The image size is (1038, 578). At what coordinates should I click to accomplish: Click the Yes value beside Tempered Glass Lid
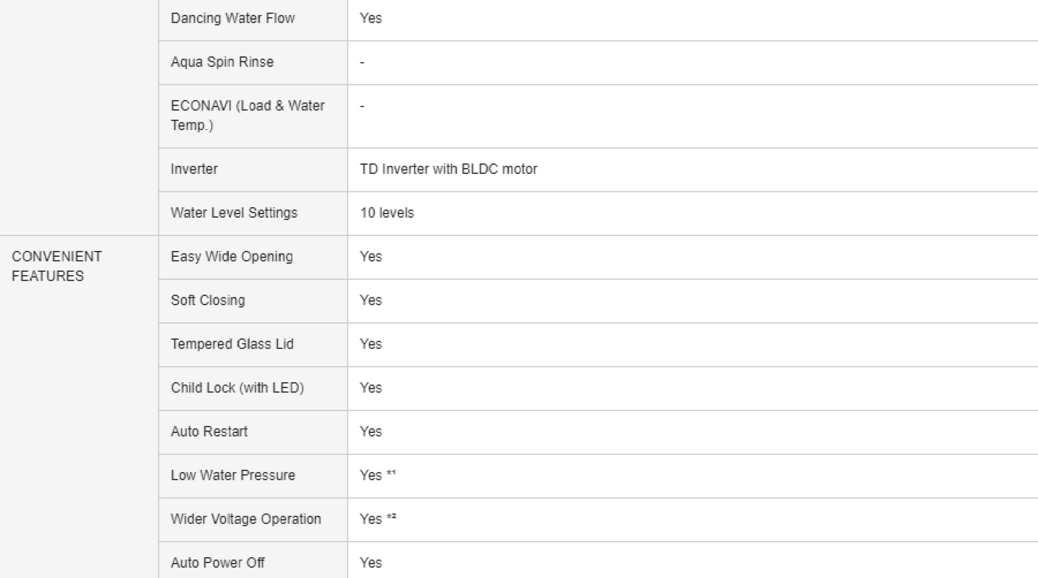371,344
